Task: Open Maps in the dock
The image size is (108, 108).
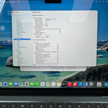Action: tap(21, 84)
